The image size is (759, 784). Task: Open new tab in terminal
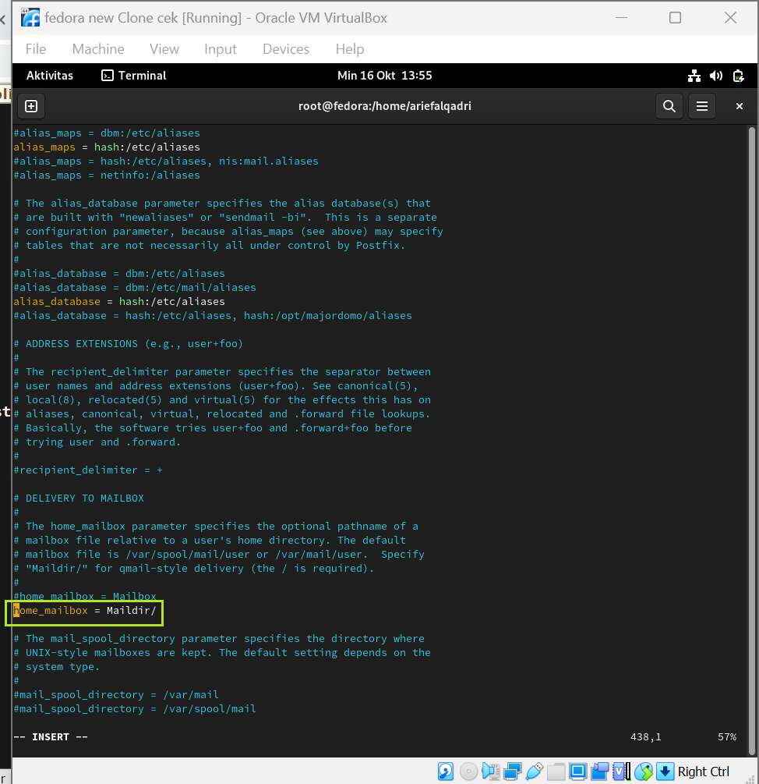point(31,106)
